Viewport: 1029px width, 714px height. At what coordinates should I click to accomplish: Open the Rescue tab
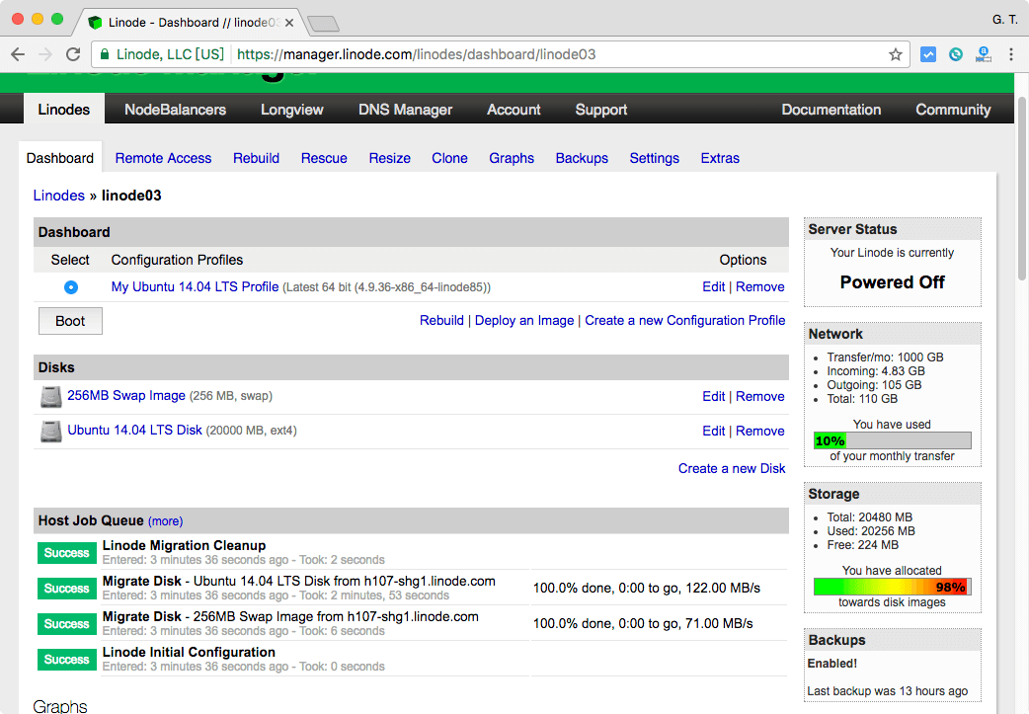coord(324,158)
